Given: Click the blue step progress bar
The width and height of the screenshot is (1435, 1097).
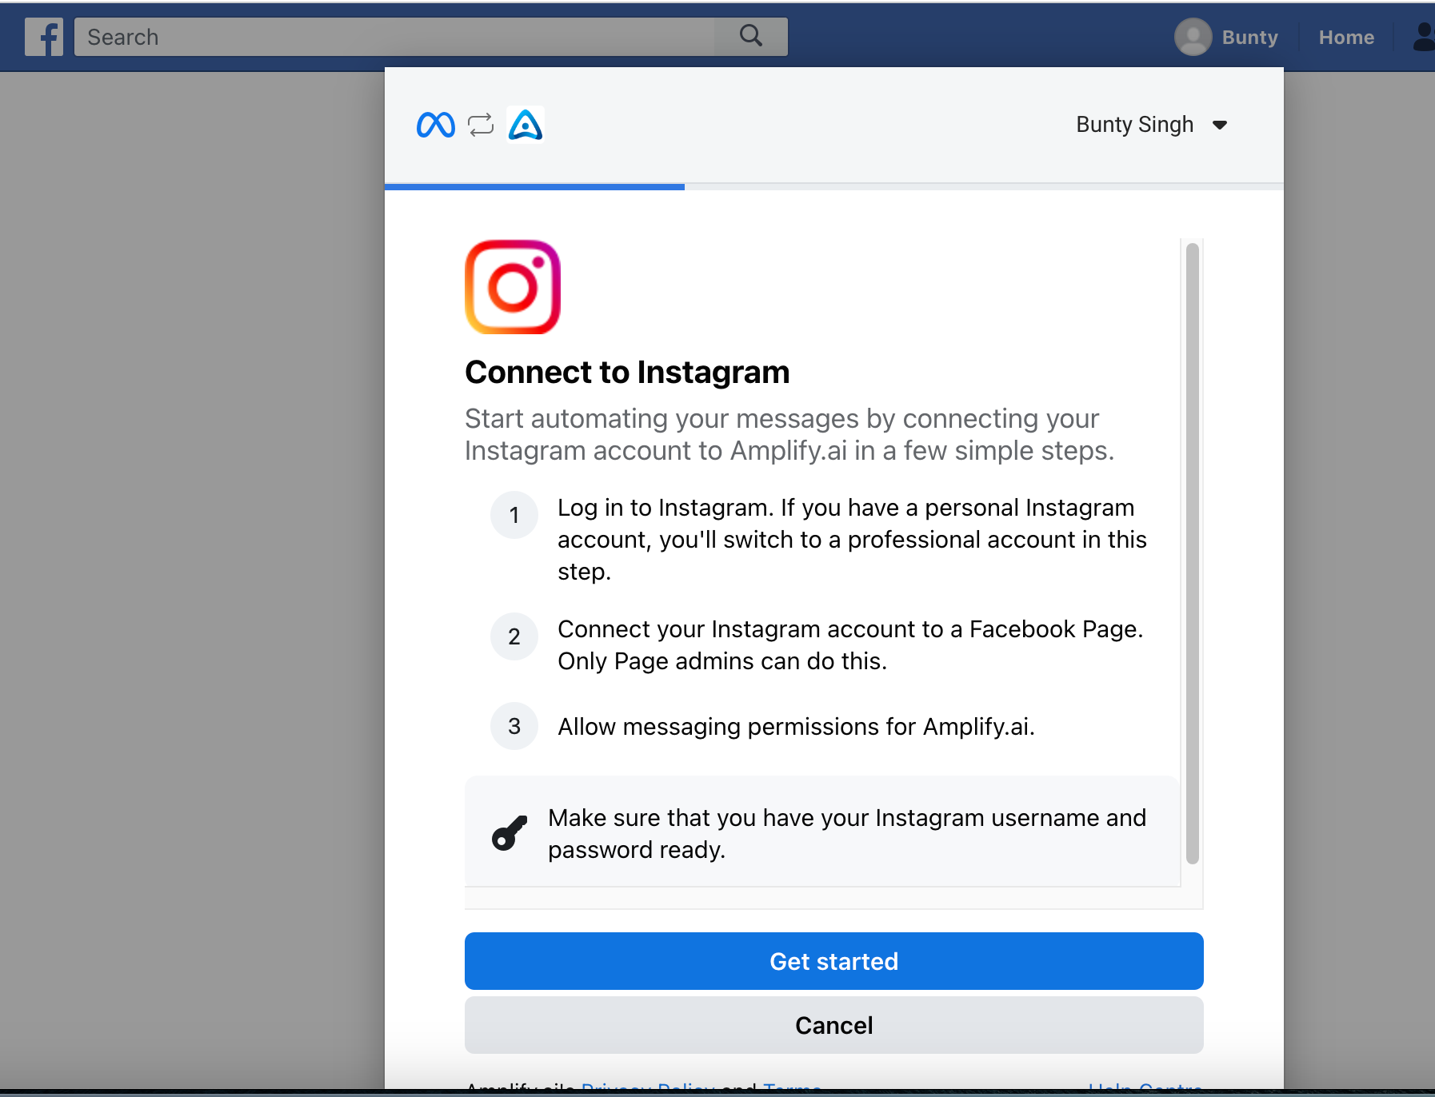Looking at the screenshot, I should [534, 186].
